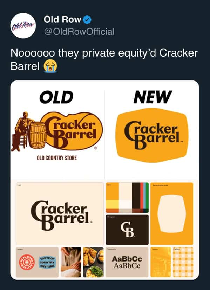Open the Old Row profile avatar
210x290 pixels.
pyautogui.click(x=23, y=26)
